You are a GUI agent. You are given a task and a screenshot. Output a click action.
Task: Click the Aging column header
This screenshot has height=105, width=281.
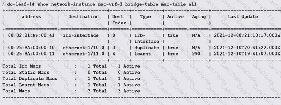[199, 17]
